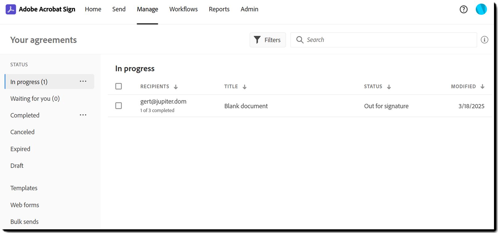Open the Filters button
This screenshot has height=233, width=498.
point(268,40)
